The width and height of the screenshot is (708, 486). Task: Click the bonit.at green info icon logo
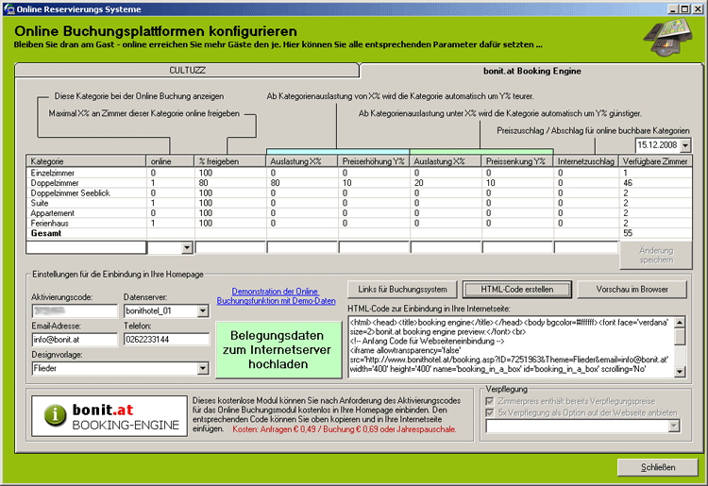point(55,414)
